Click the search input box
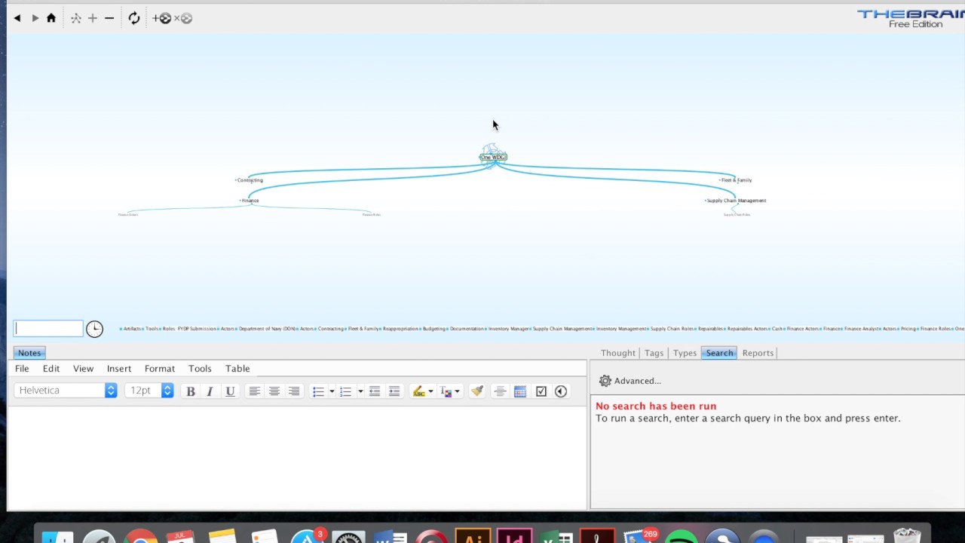The width and height of the screenshot is (965, 543). [48, 328]
